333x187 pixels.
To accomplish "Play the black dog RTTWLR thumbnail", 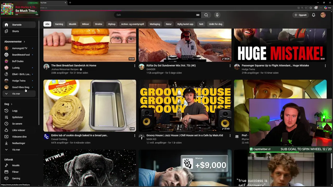I will coord(90,168).
